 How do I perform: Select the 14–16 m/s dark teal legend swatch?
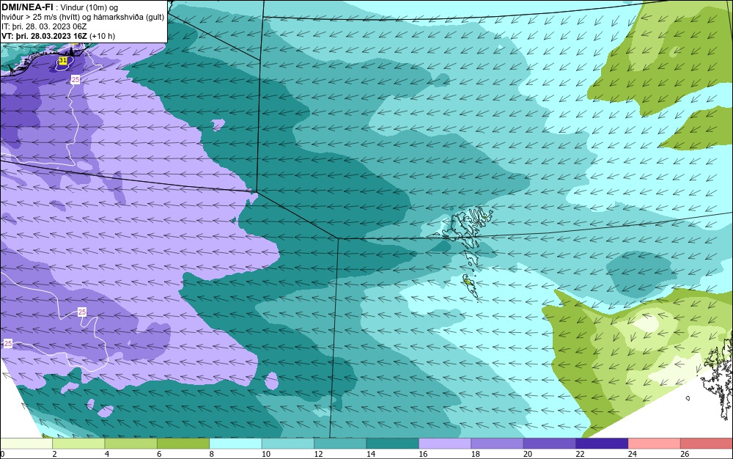(x=393, y=444)
